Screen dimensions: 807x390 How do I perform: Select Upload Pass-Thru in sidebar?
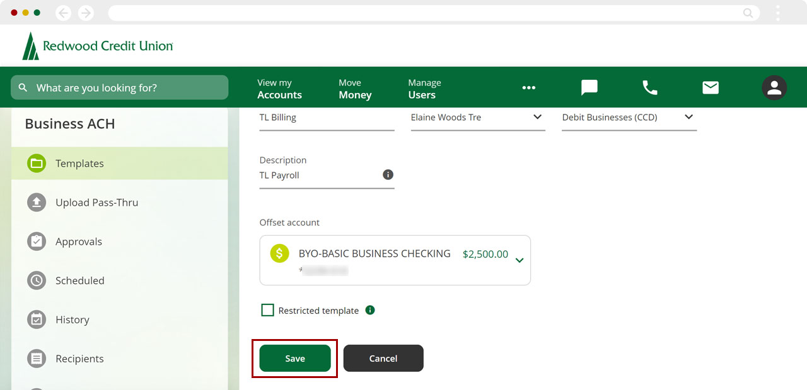[120, 203]
